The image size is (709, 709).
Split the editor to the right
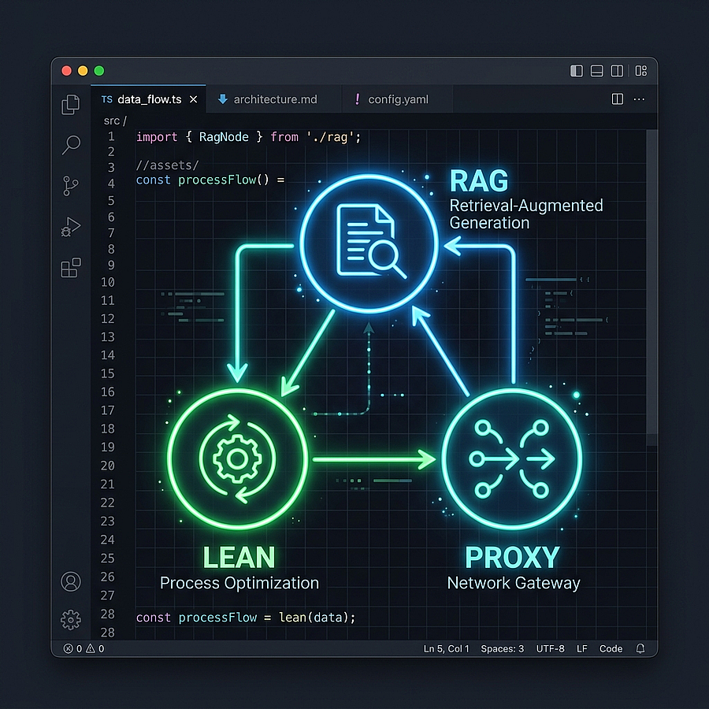[618, 99]
